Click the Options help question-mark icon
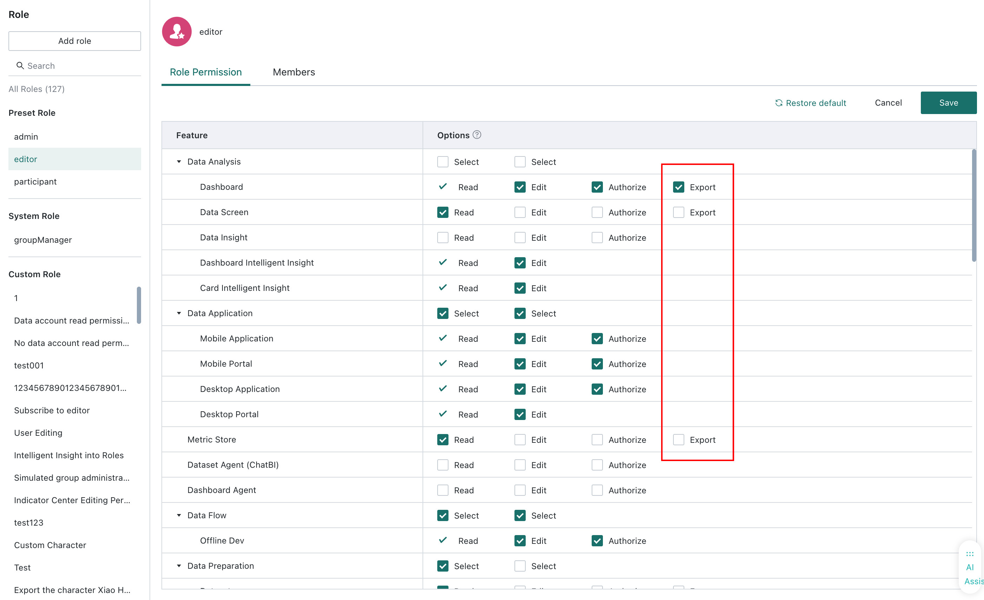 [477, 135]
